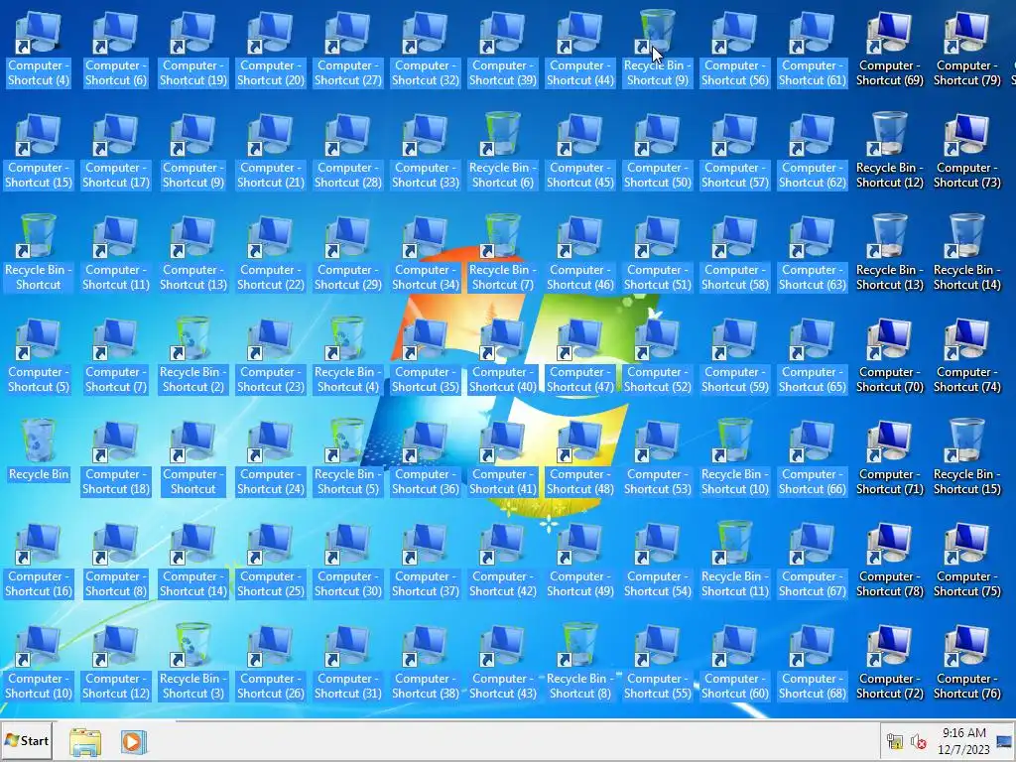The width and height of the screenshot is (1016, 762).
Task: Select Computer - Shortcut (18) icon
Action: point(115,458)
